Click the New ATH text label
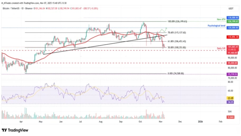The width and height of the screenshot is (241, 136). click(221, 20)
